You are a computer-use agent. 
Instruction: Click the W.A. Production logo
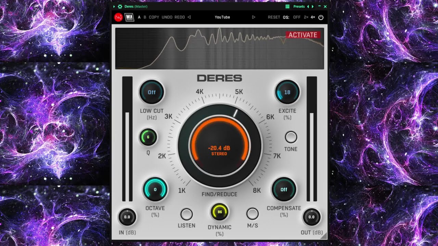coord(129,17)
